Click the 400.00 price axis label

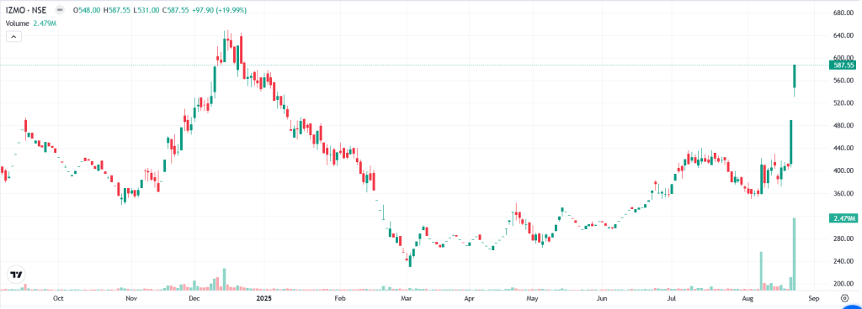[x=843, y=171]
